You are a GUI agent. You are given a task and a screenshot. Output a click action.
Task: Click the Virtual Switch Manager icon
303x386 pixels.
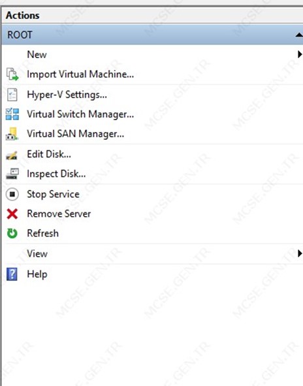12,114
